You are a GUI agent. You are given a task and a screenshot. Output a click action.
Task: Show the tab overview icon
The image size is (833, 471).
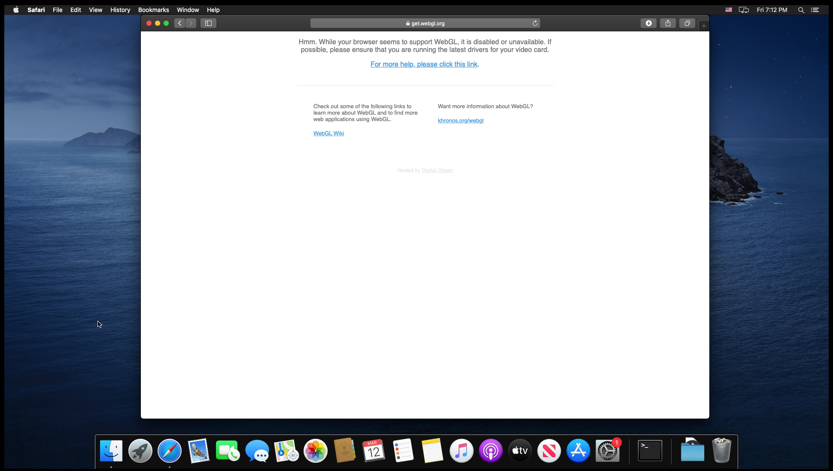pos(687,23)
